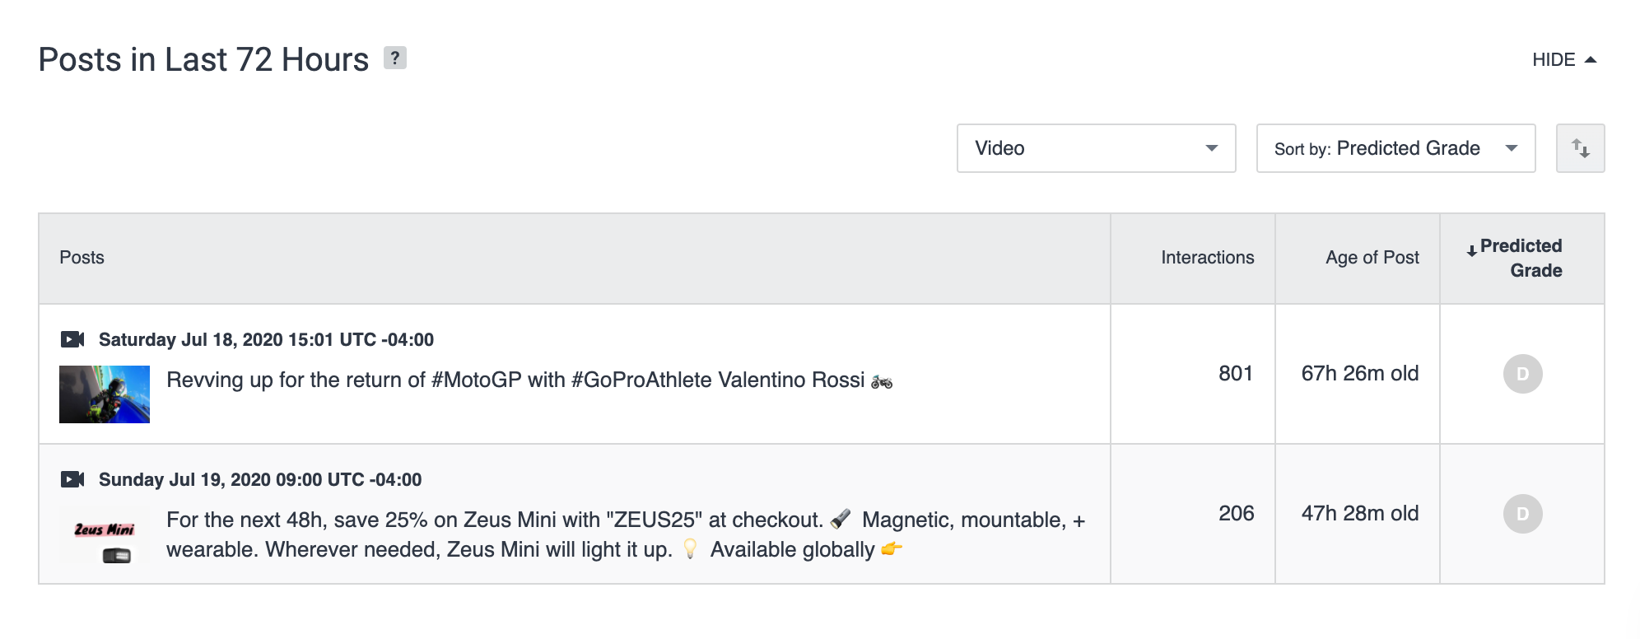Image resolution: width=1640 pixels, height=639 pixels.
Task: Click the Posts column header
Action: tap(82, 258)
